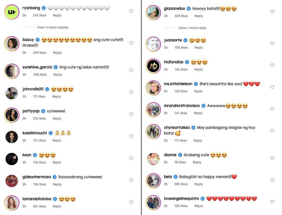Like hidilyndiaz's comment with the heart icon
The width and height of the screenshot is (282, 215).
tap(272, 65)
